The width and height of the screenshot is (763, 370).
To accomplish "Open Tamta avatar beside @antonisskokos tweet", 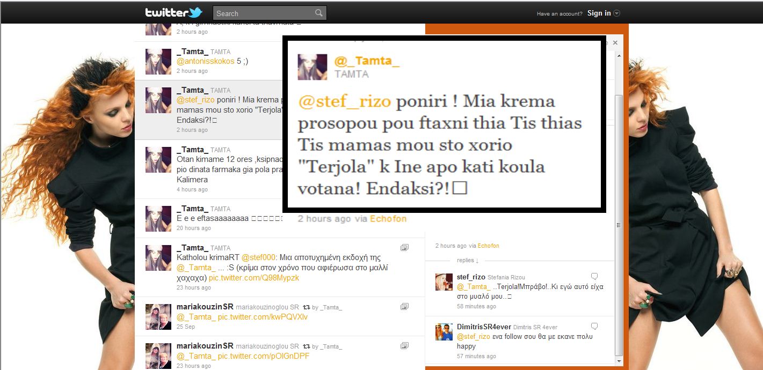I will coord(158,61).
